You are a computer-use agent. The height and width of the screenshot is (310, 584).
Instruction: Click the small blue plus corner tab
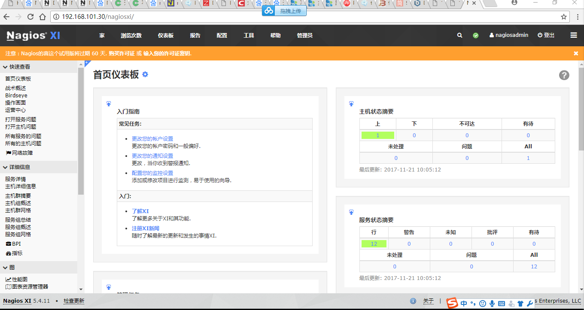coord(87,63)
